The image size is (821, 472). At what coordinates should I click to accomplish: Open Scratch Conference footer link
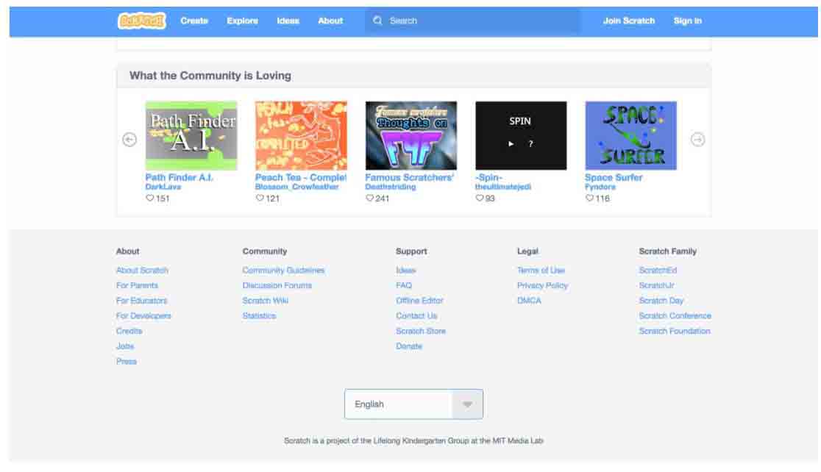675,316
